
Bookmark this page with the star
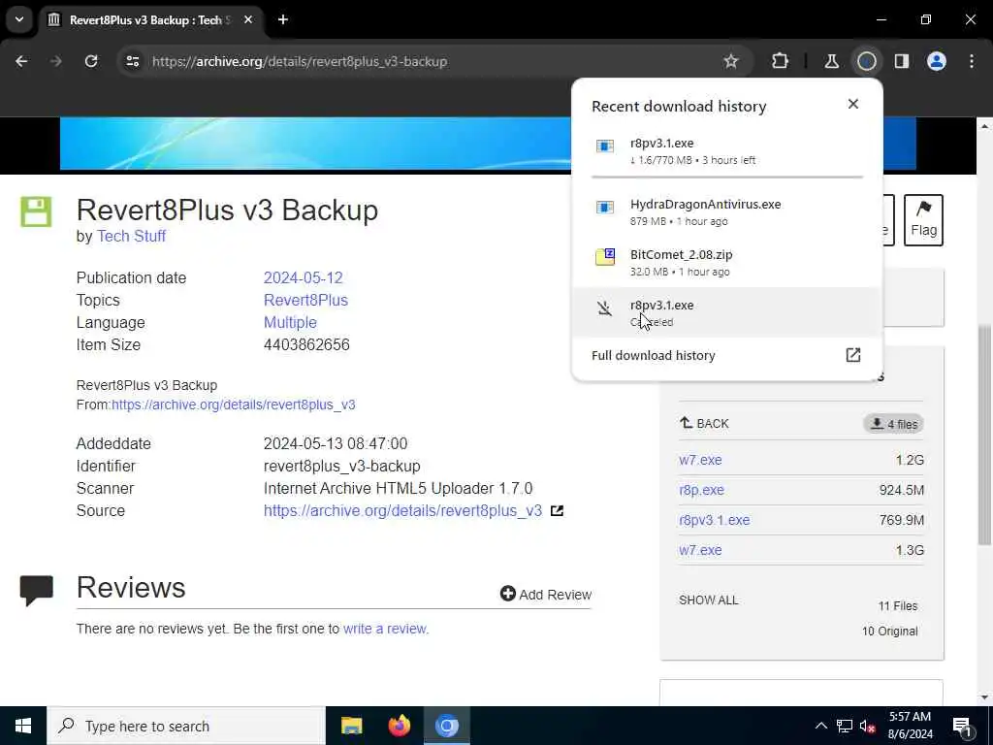click(731, 61)
